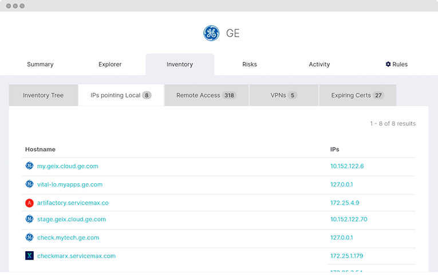Click the Hostname column header
Viewport: 438px width, 277px height.
click(40, 149)
